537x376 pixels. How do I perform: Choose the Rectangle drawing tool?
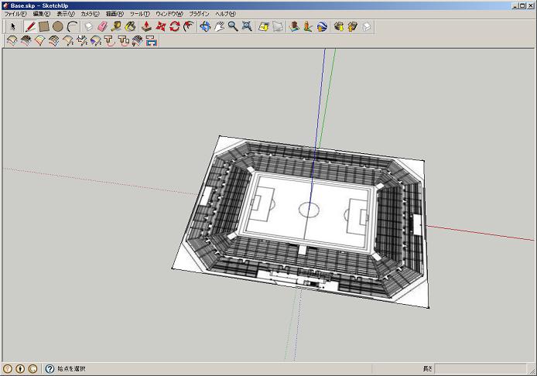coord(44,26)
